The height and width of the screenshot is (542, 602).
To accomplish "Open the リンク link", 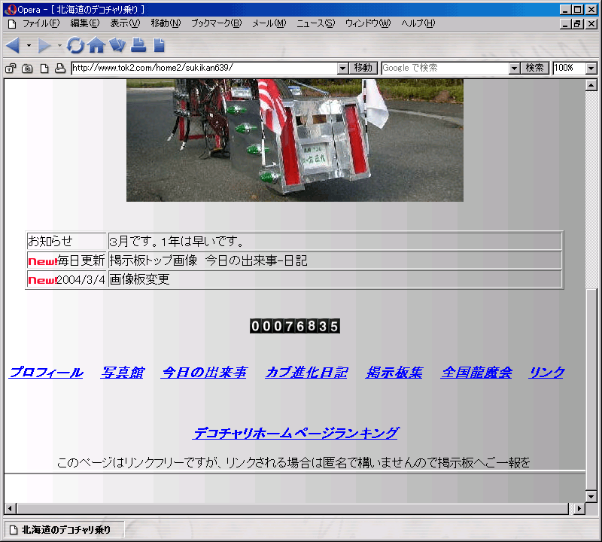I will [x=547, y=372].
